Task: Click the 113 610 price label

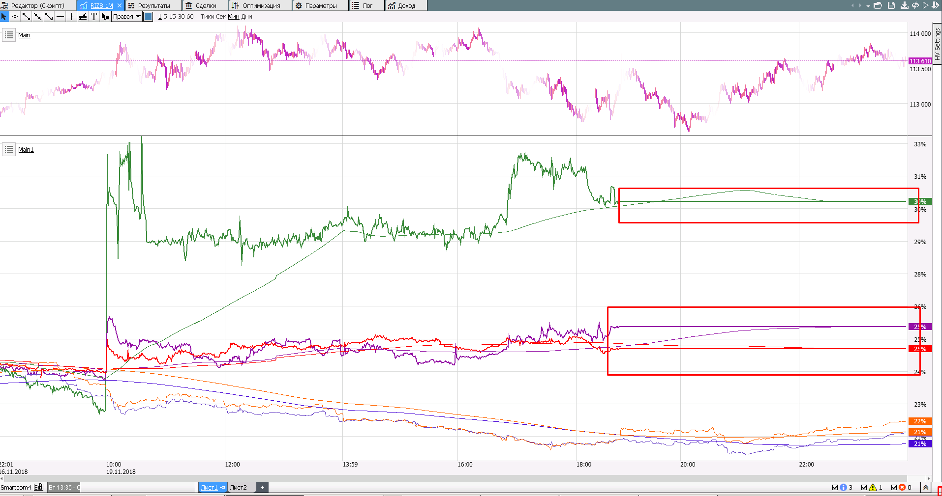Action: click(920, 61)
